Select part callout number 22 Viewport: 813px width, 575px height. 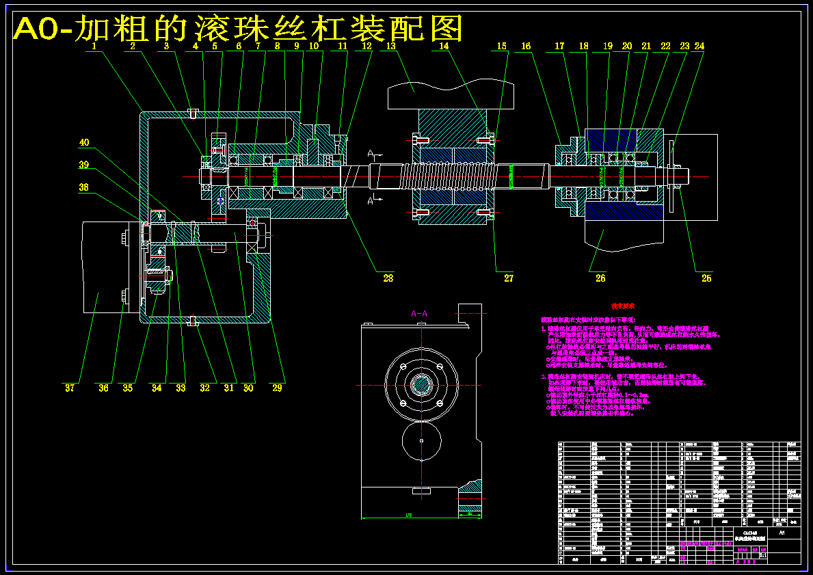[x=665, y=46]
